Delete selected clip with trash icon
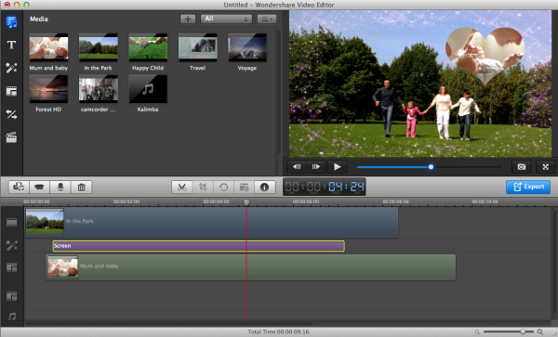This screenshot has width=558, height=337. tap(82, 188)
